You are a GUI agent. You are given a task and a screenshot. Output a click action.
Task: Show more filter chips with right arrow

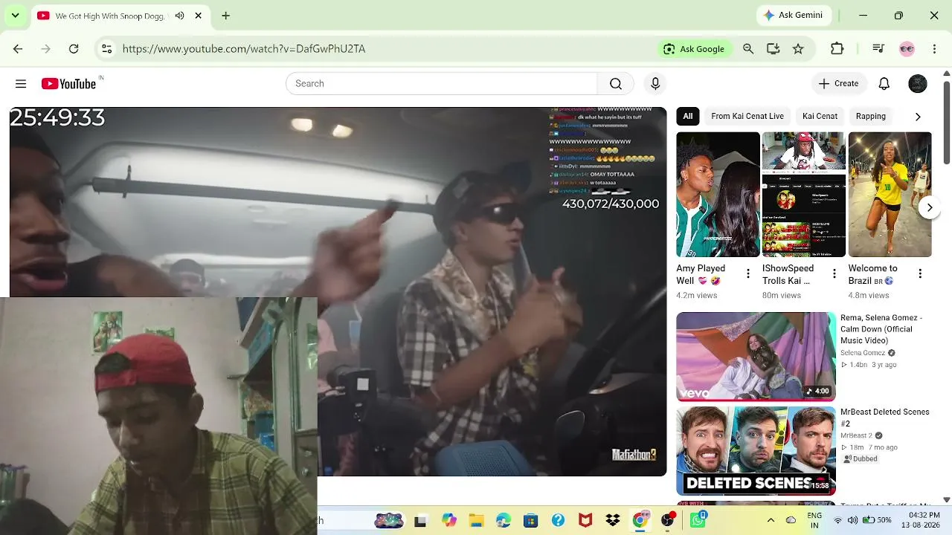click(918, 117)
